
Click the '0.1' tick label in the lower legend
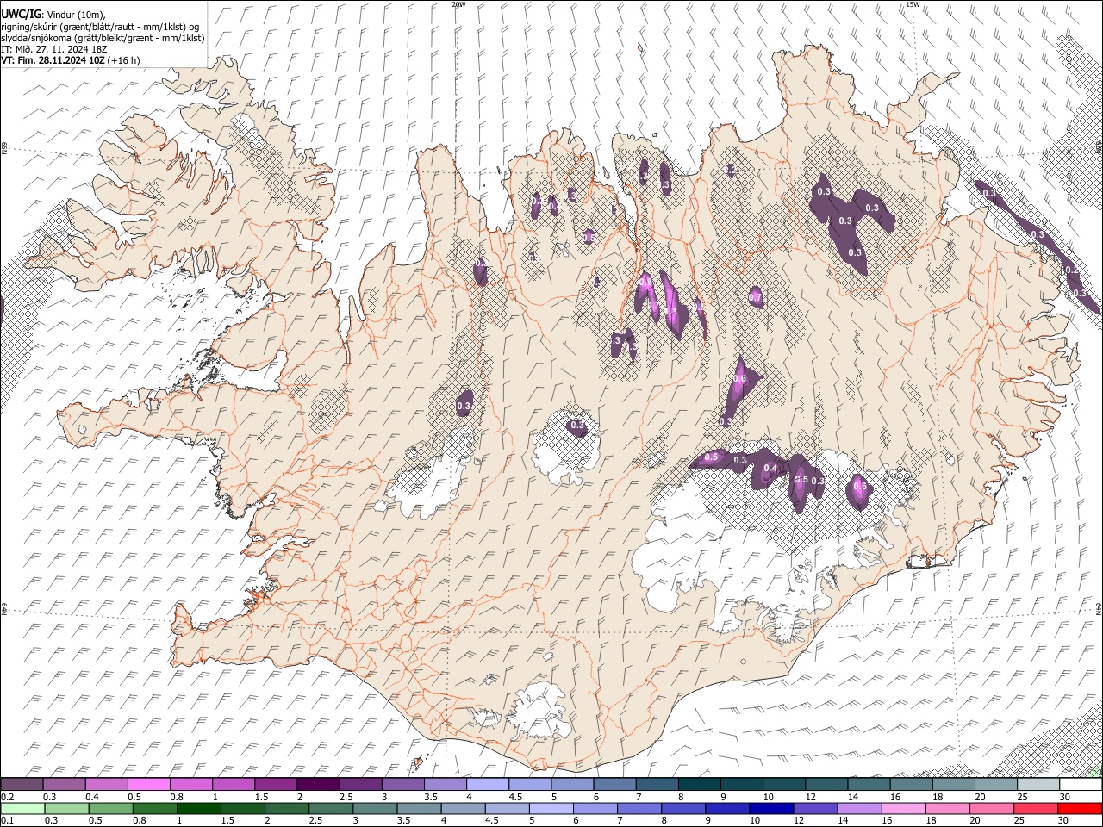pos(7,821)
